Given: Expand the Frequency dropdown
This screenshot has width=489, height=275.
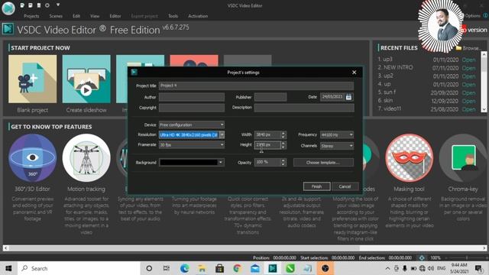Looking at the screenshot, I should 351,134.
